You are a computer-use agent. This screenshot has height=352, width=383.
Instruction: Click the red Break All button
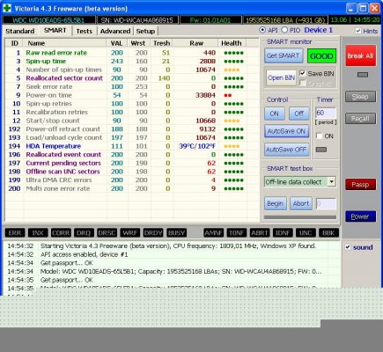pos(360,55)
